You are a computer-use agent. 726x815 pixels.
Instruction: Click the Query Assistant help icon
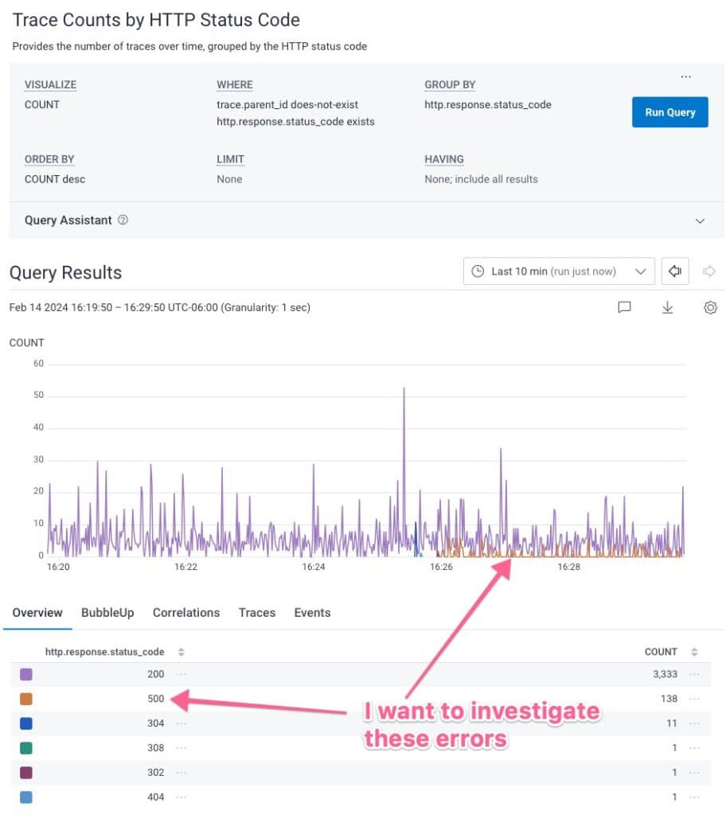[123, 220]
